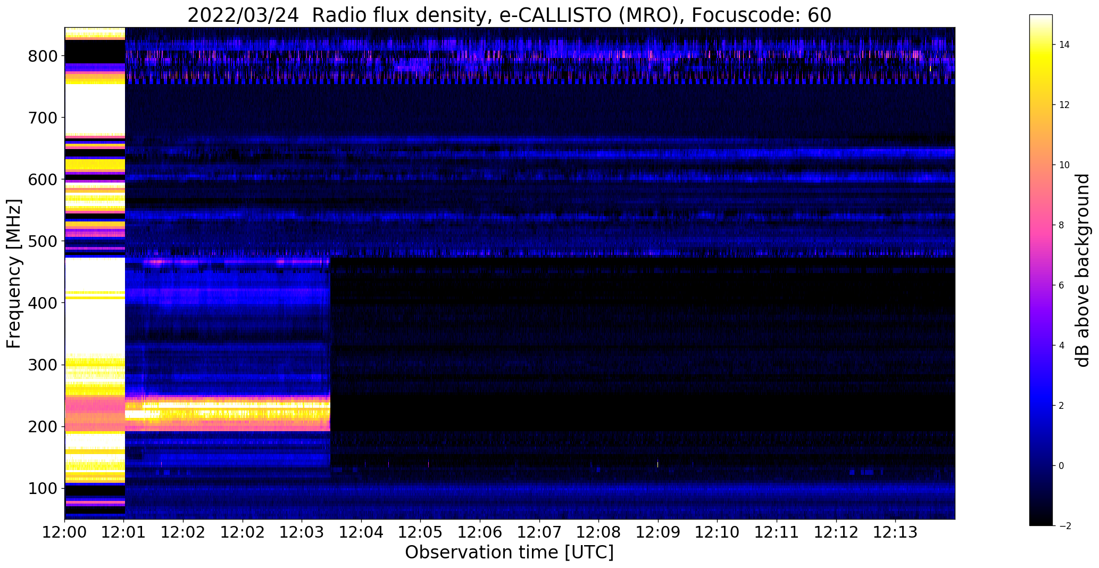Select the '200' frequency tick label
This screenshot has height=568, width=1099.
(x=43, y=426)
